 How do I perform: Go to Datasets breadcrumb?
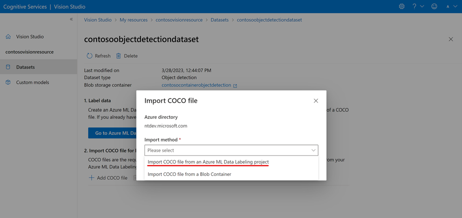(x=220, y=20)
